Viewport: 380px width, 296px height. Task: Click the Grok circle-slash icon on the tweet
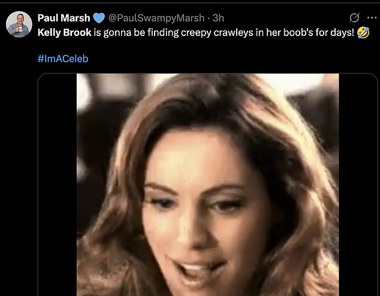[x=354, y=17]
